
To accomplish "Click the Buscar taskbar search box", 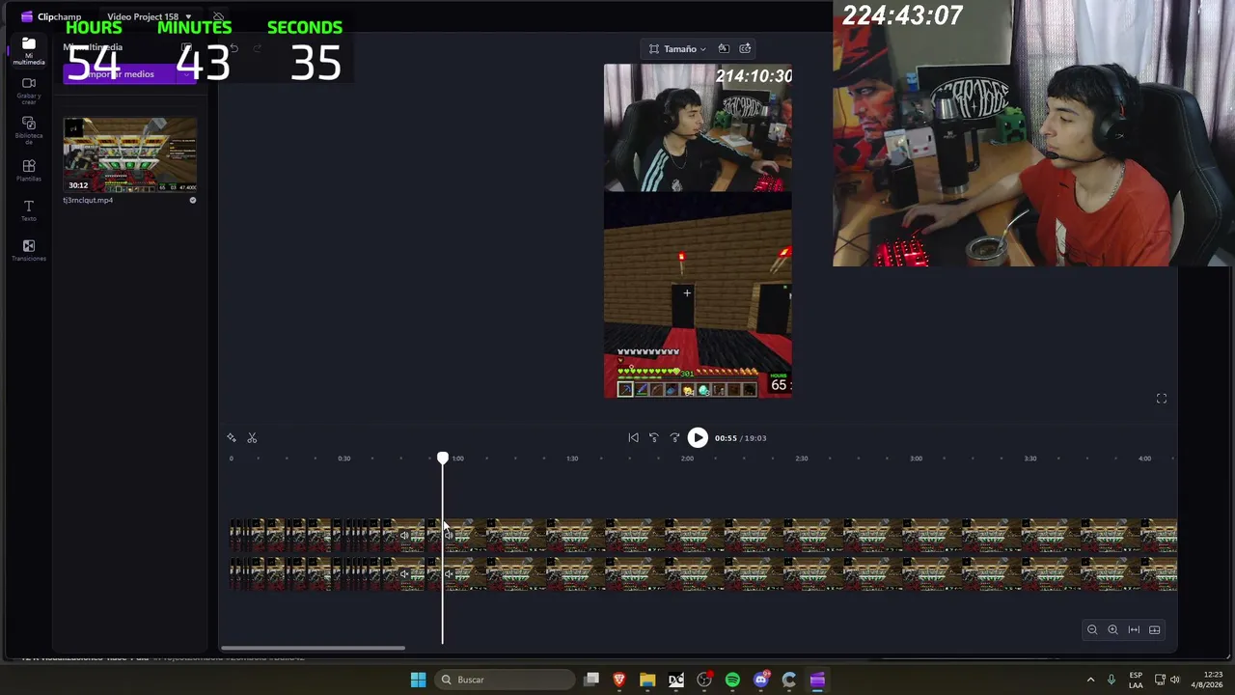I will click(503, 680).
